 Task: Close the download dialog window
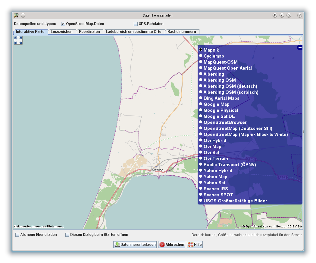point(299,15)
